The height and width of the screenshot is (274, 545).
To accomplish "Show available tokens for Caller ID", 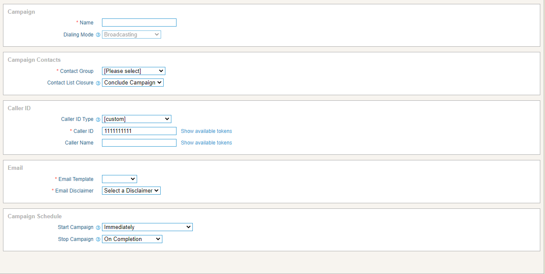I will 206,131.
